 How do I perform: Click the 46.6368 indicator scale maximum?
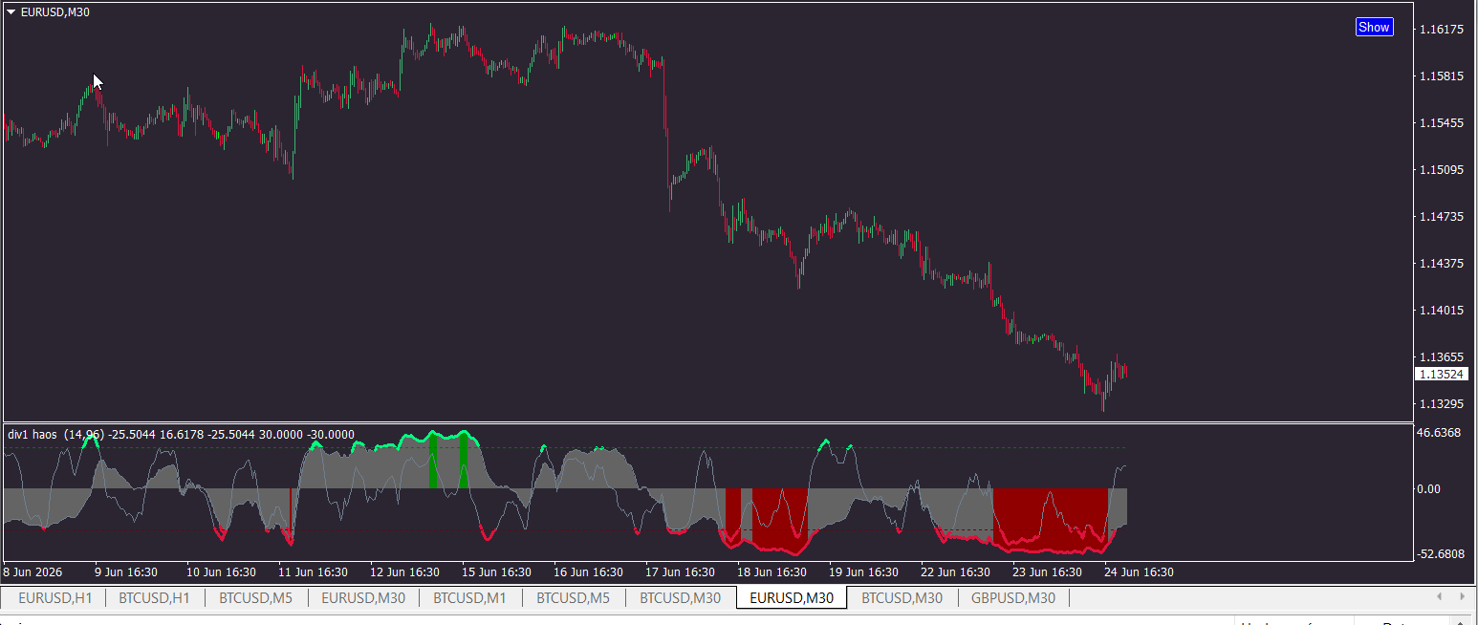coord(1439,433)
